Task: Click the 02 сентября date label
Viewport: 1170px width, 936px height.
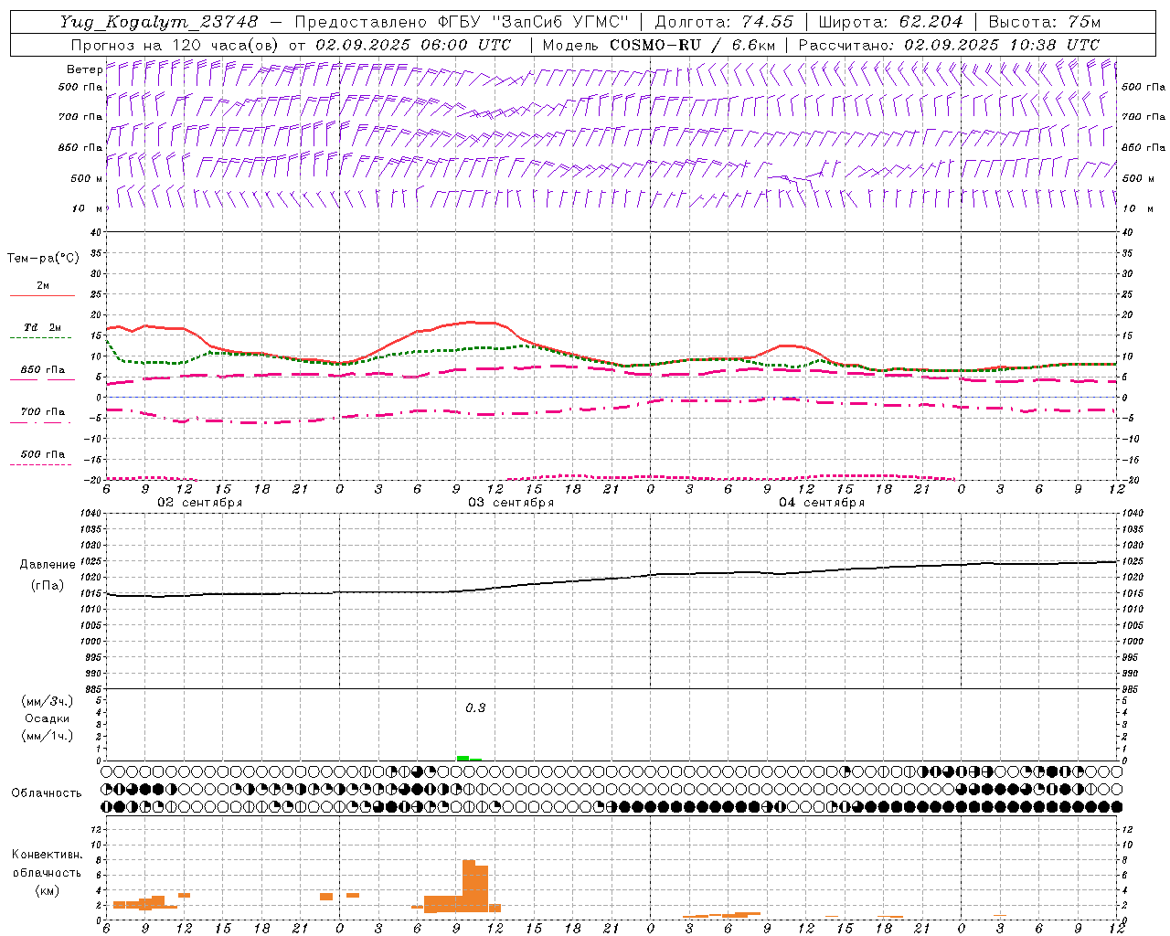Action: point(200,503)
